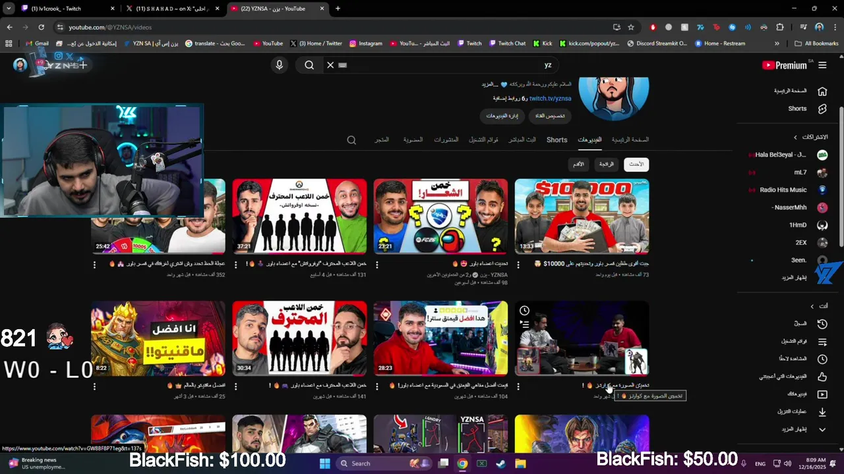Click the magnifier search button in YouTube header

[309, 65]
